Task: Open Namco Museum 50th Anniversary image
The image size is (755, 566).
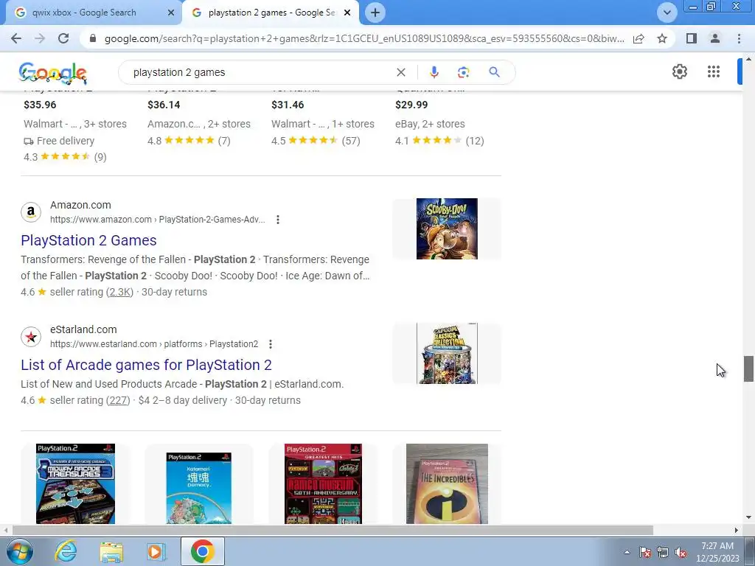Action: click(323, 483)
